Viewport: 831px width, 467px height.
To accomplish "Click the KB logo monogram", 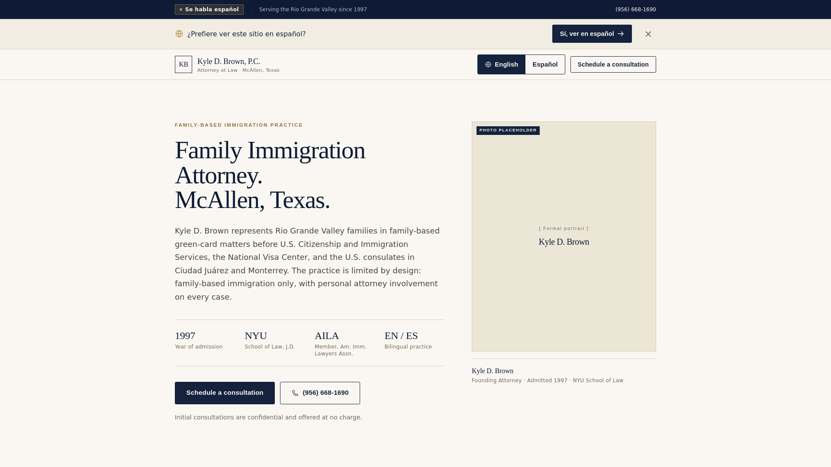I will coord(184,64).
